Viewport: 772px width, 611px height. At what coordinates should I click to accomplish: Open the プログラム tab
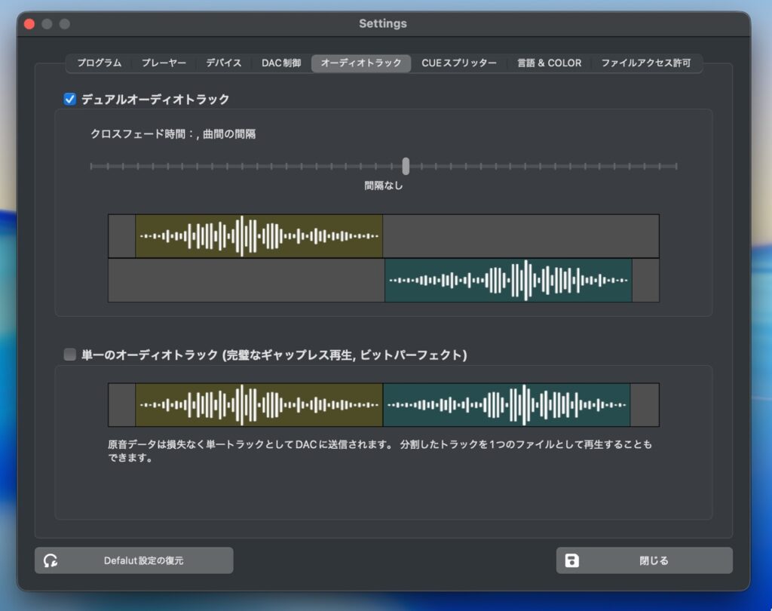99,63
